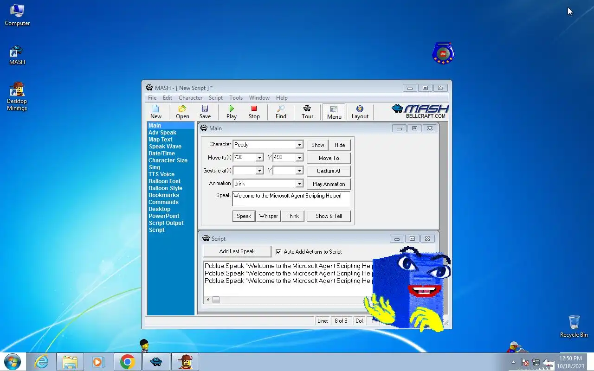The height and width of the screenshot is (371, 594).
Task: Open the Gesture at X dropdown
Action: pyautogui.click(x=259, y=171)
